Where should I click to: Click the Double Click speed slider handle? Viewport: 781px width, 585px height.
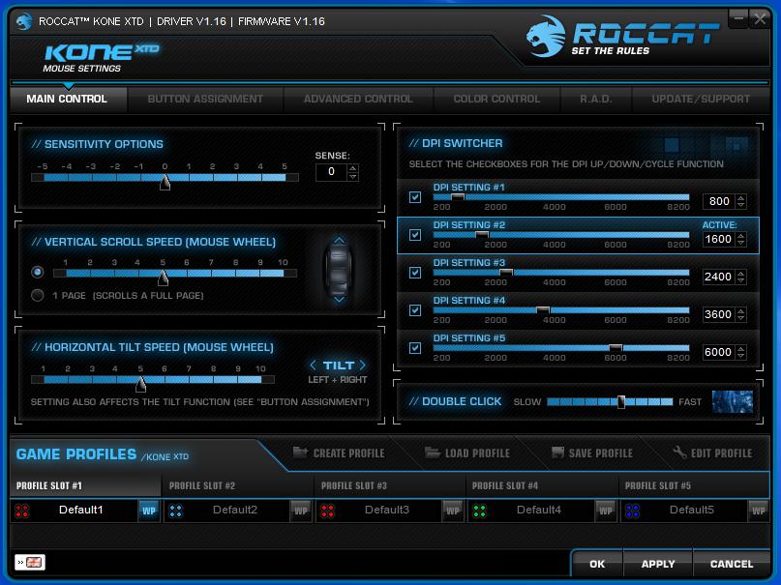click(x=621, y=402)
